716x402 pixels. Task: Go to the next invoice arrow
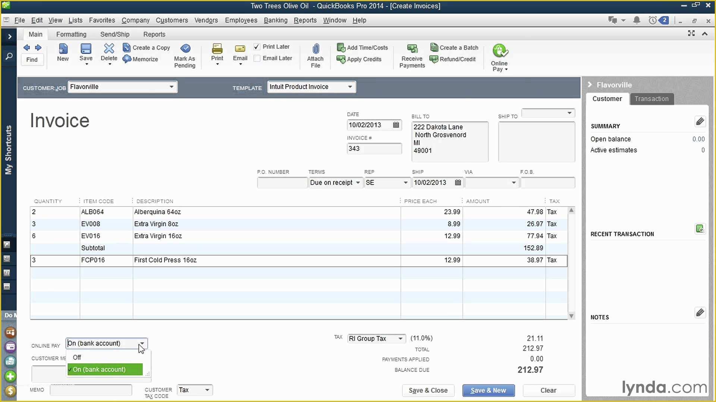(38, 48)
